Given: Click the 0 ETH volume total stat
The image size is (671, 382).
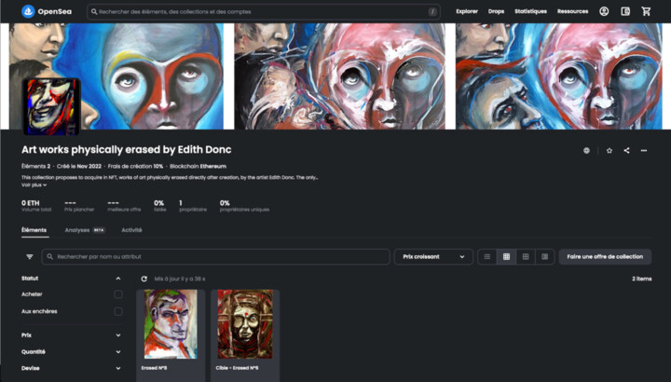Looking at the screenshot, I should pos(36,206).
